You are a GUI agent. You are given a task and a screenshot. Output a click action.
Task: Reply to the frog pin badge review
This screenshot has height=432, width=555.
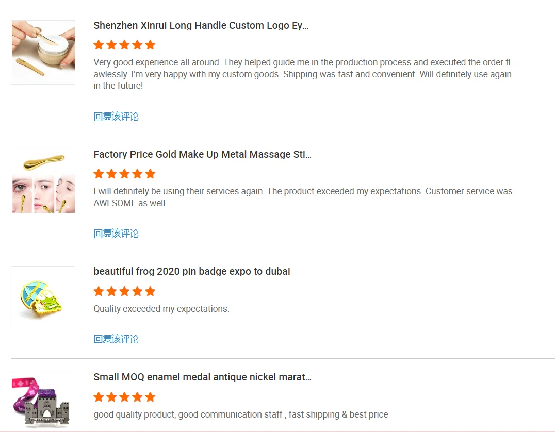pos(116,339)
